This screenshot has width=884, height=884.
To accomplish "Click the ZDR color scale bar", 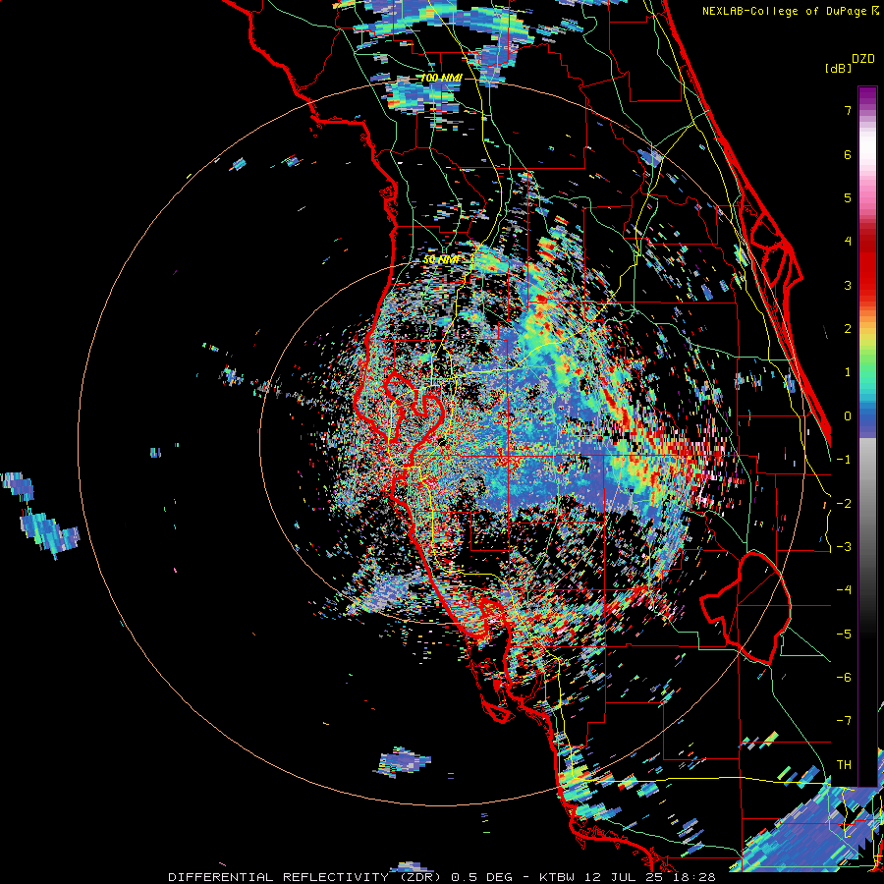I will click(x=867, y=436).
